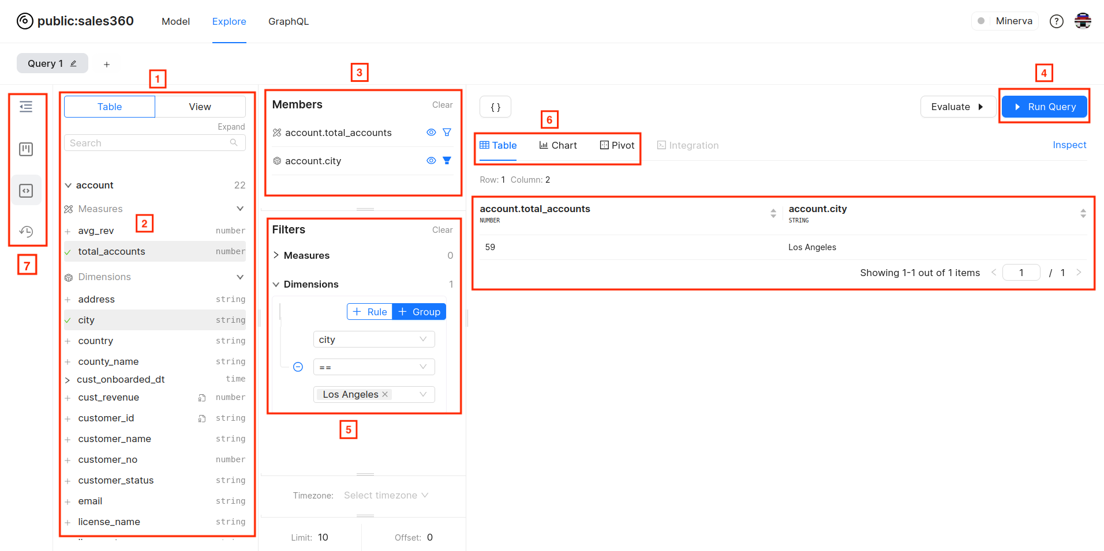
Task: Click the page number input box
Action: [1021, 273]
